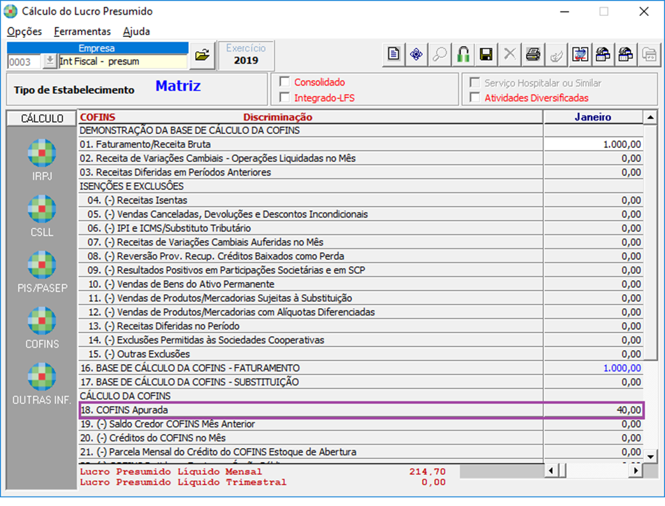Click the company code 0003 field
This screenshot has width=665, height=506.
tap(24, 62)
